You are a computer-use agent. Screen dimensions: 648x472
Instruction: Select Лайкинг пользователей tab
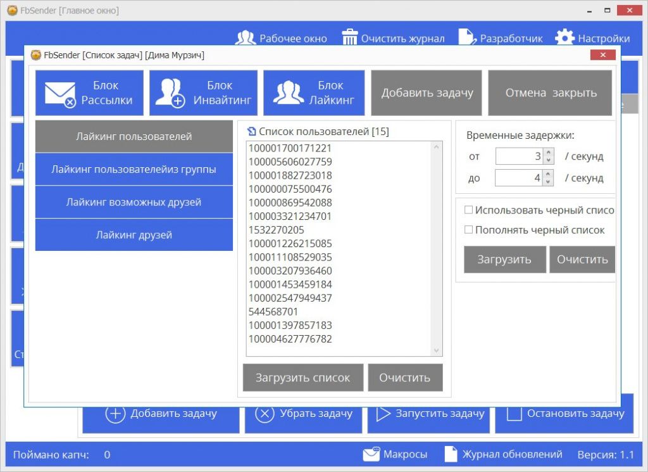click(134, 136)
